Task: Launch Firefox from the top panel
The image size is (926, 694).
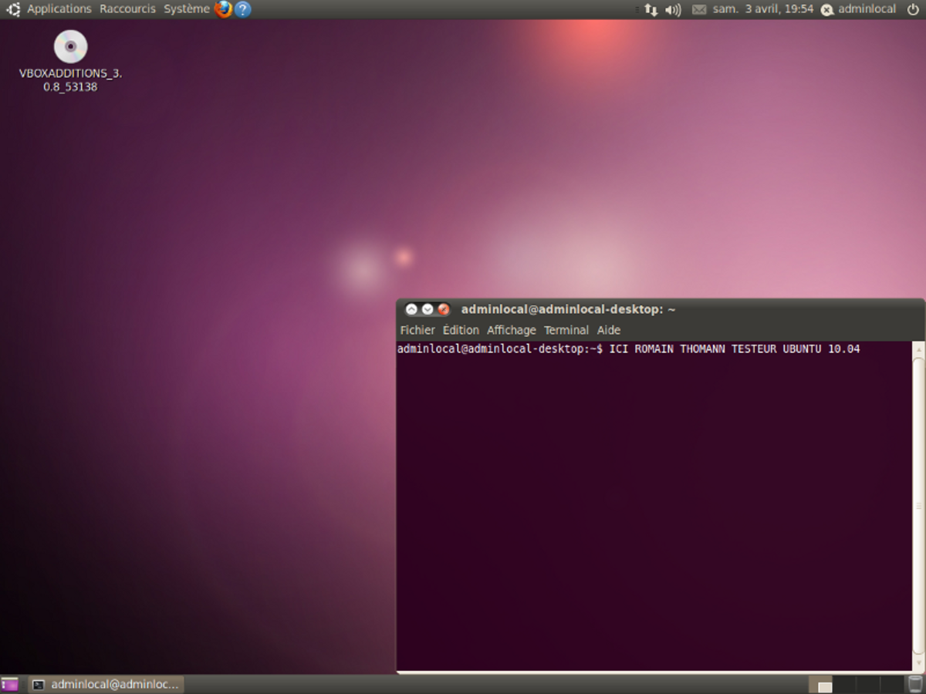Action: click(x=223, y=9)
